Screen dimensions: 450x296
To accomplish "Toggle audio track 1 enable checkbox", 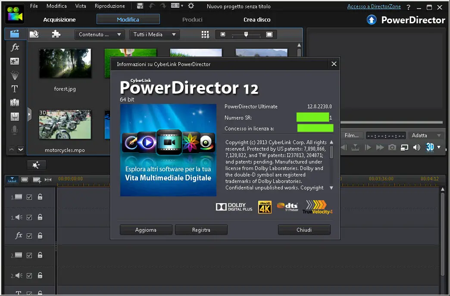I will (29, 217).
